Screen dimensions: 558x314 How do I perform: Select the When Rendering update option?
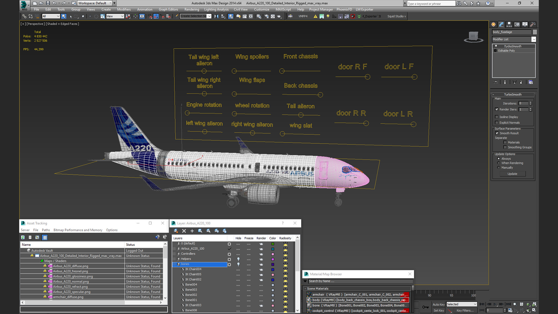[x=499, y=163]
